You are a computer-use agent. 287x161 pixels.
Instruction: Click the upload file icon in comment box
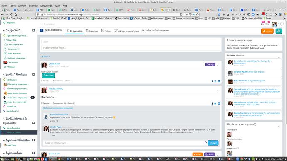[x=205, y=142]
